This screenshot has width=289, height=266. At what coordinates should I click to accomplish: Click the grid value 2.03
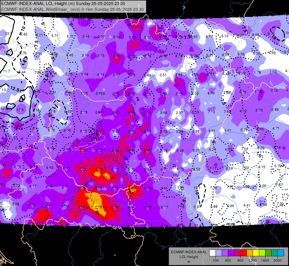click(259, 110)
